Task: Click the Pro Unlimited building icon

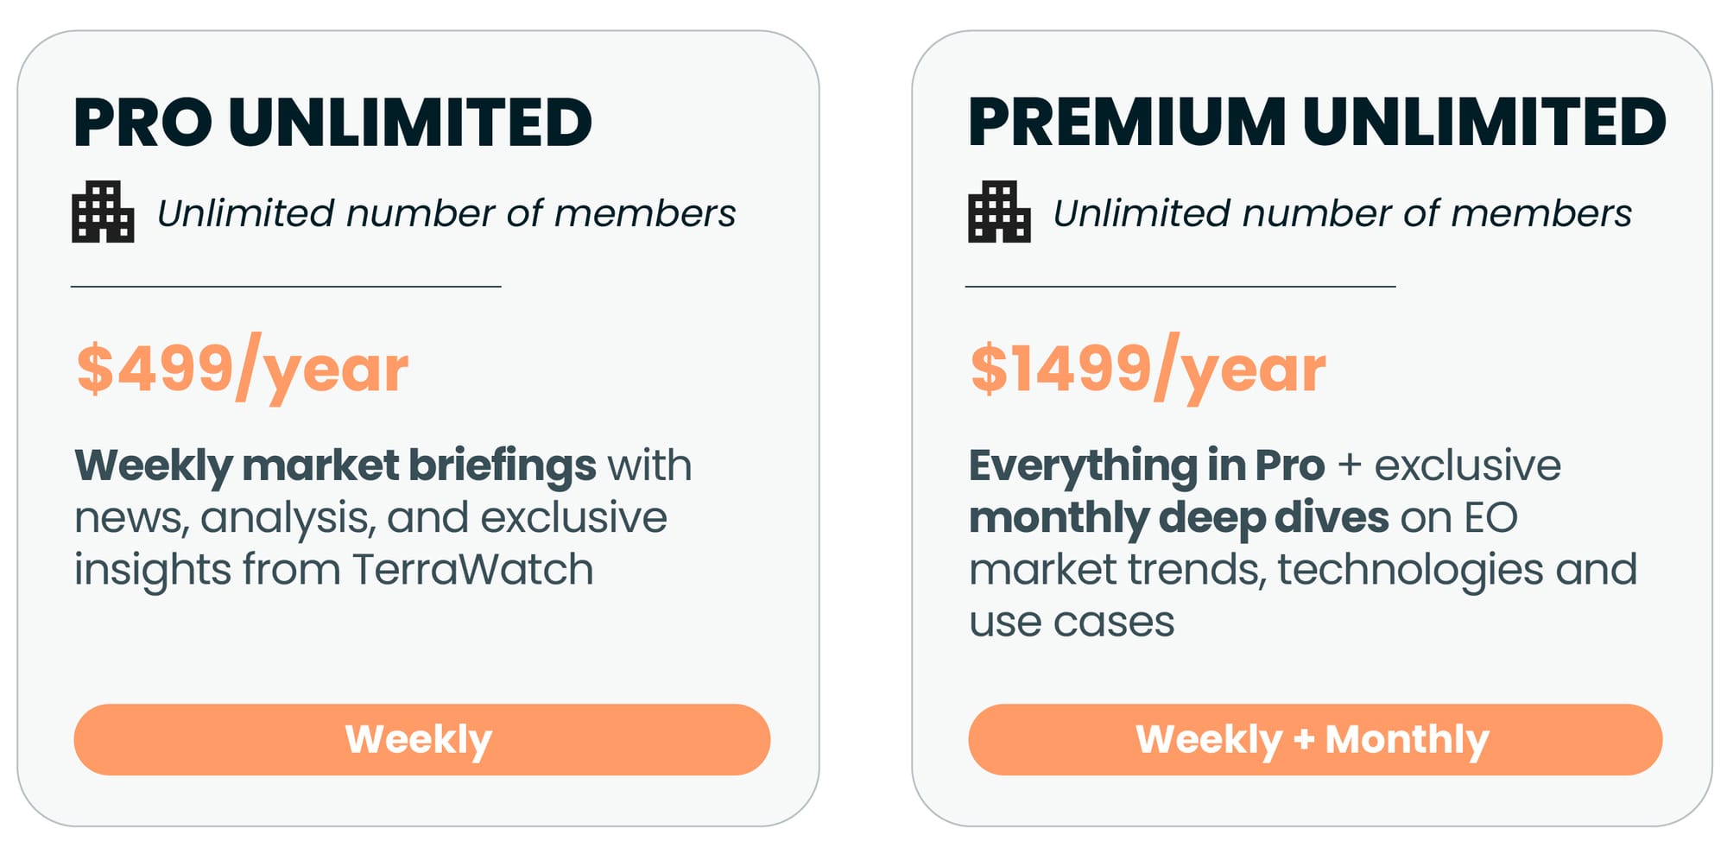Action: (x=103, y=212)
